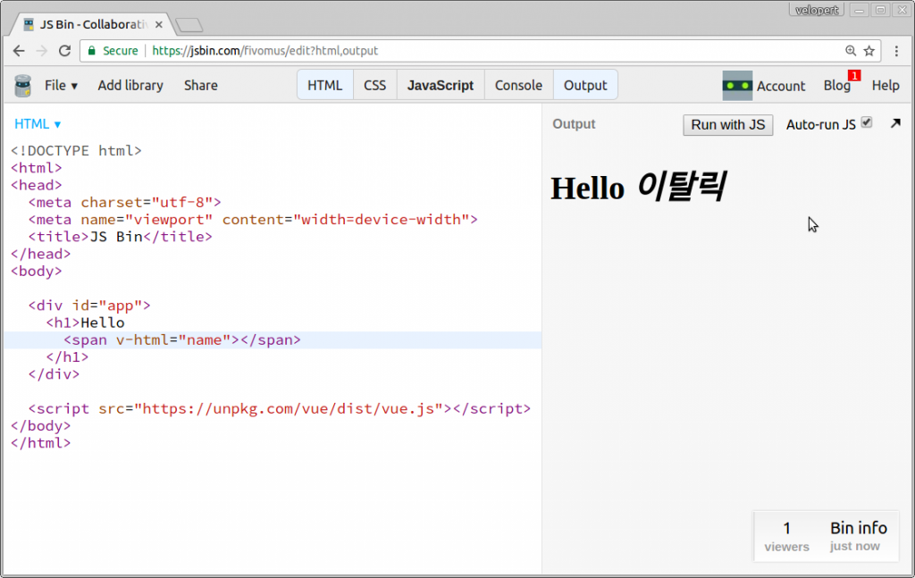Open Chrome's three-dot menu icon

click(896, 51)
